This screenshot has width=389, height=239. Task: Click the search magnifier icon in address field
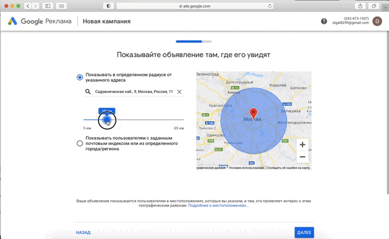click(x=88, y=92)
